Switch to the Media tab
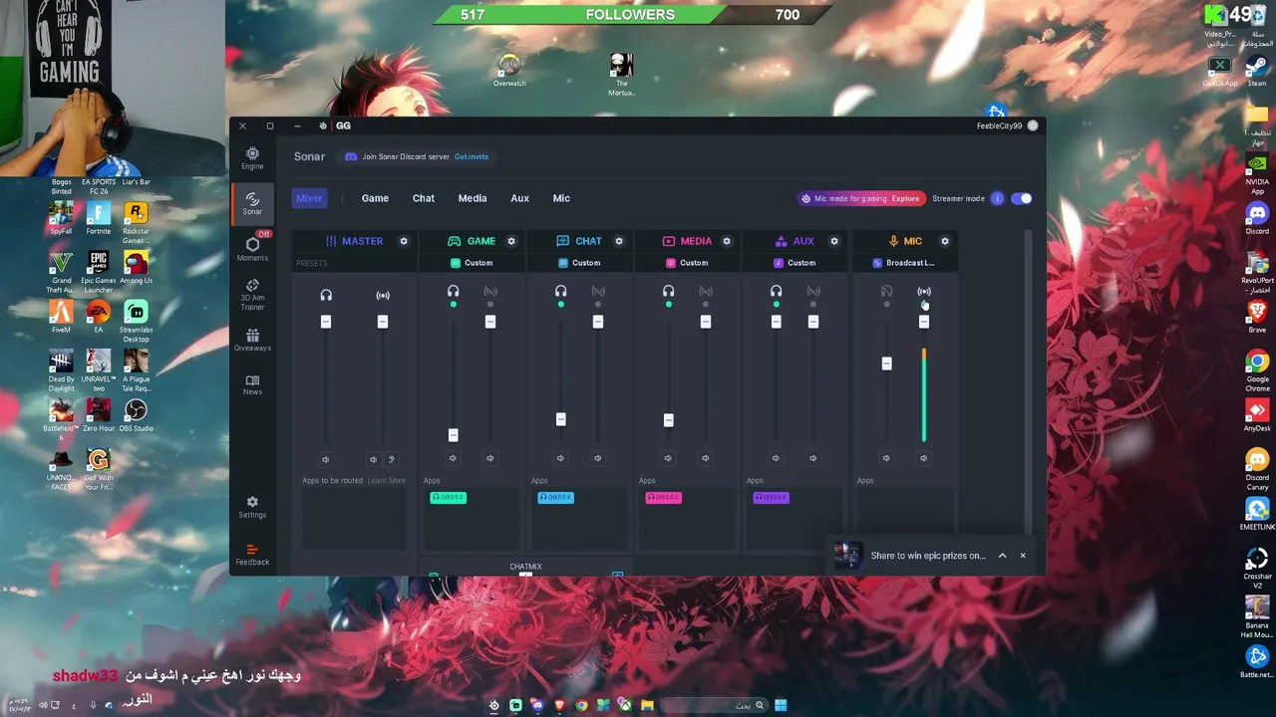The height and width of the screenshot is (717, 1276). coord(473,198)
